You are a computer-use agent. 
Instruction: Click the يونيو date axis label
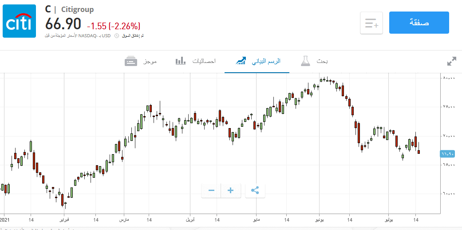(320, 220)
